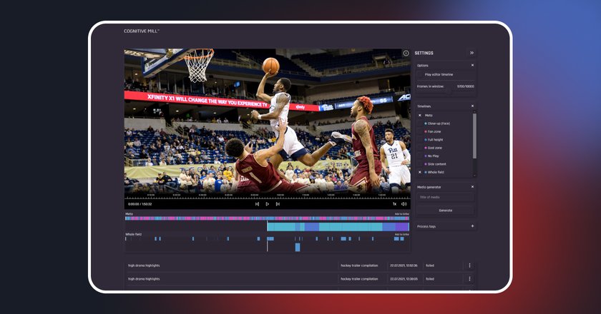
Task: Click the Generate button
Action: point(445,211)
